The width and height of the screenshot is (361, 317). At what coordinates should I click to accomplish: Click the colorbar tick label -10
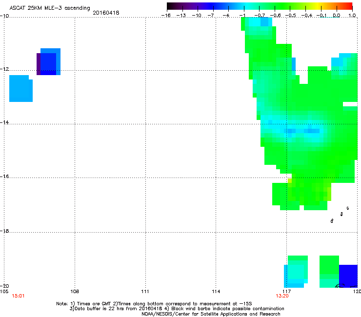(x=197, y=16)
